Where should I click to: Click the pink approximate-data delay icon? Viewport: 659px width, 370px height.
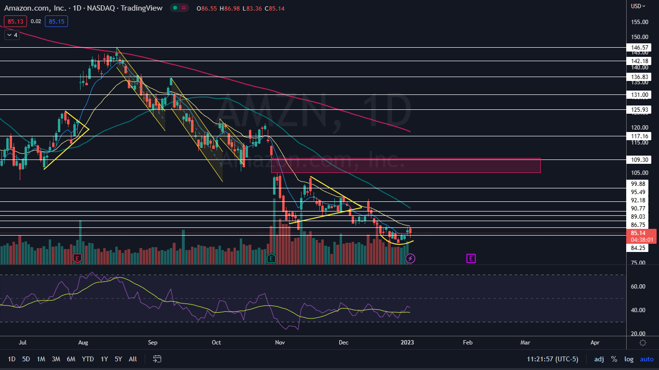click(x=184, y=8)
